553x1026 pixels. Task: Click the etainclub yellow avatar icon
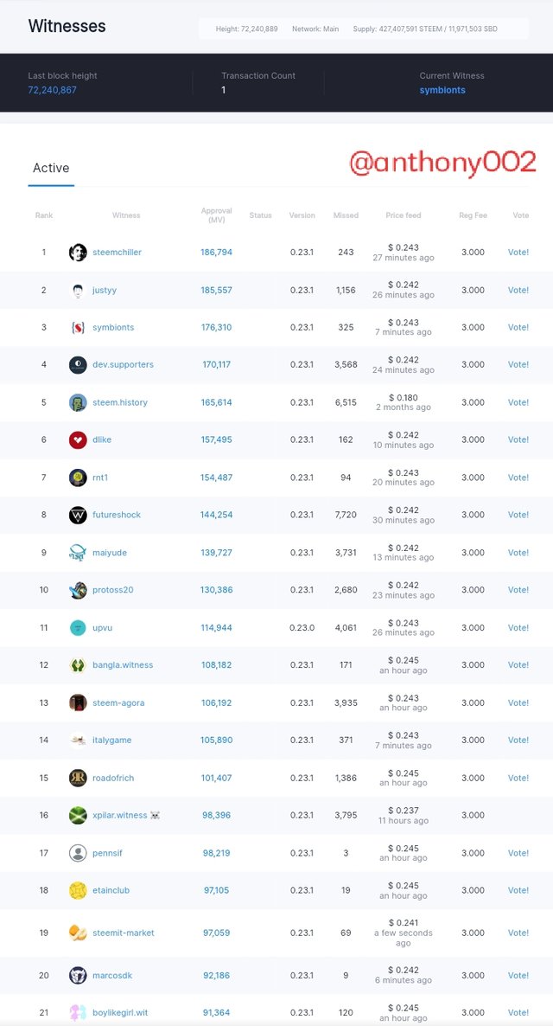coord(78,890)
